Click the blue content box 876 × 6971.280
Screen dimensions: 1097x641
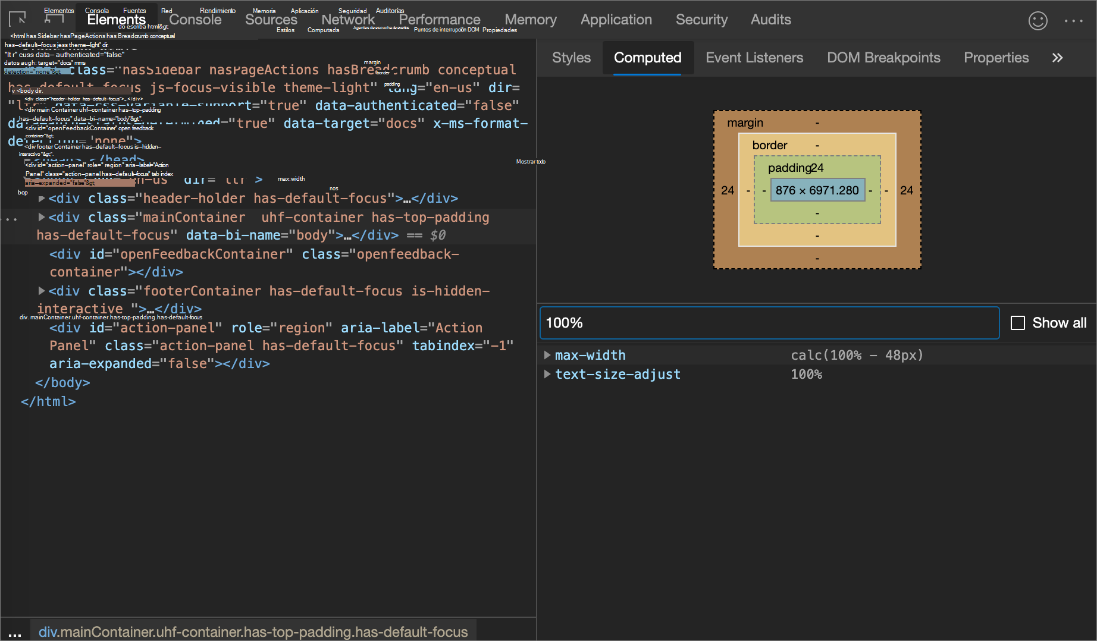point(817,190)
